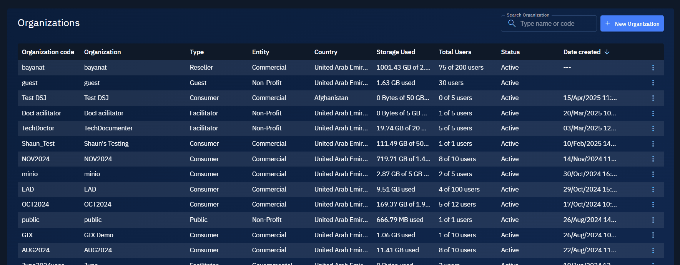
Task: Click the Status column header
Action: click(x=510, y=52)
